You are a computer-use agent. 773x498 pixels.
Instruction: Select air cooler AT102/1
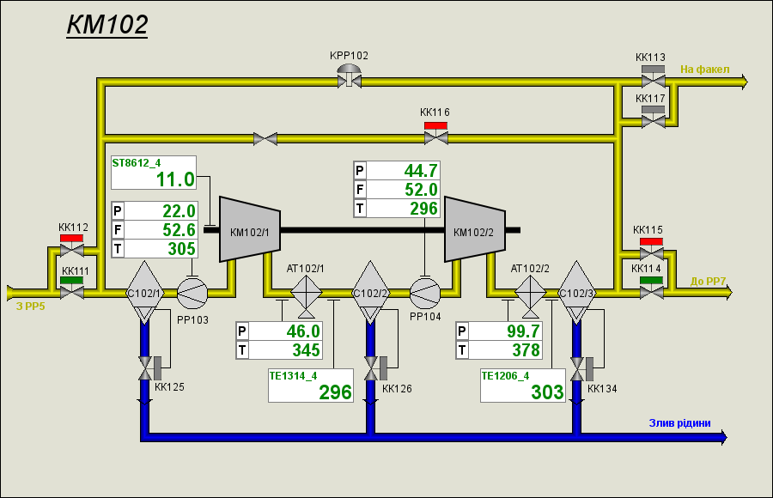(x=306, y=296)
